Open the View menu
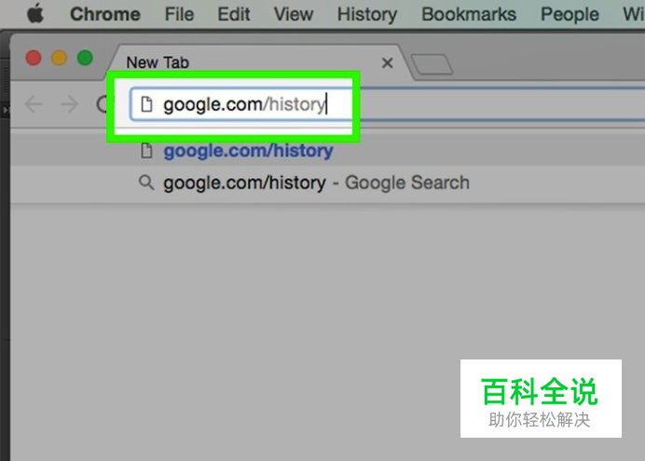Viewport: 645px width, 461px height. (294, 14)
